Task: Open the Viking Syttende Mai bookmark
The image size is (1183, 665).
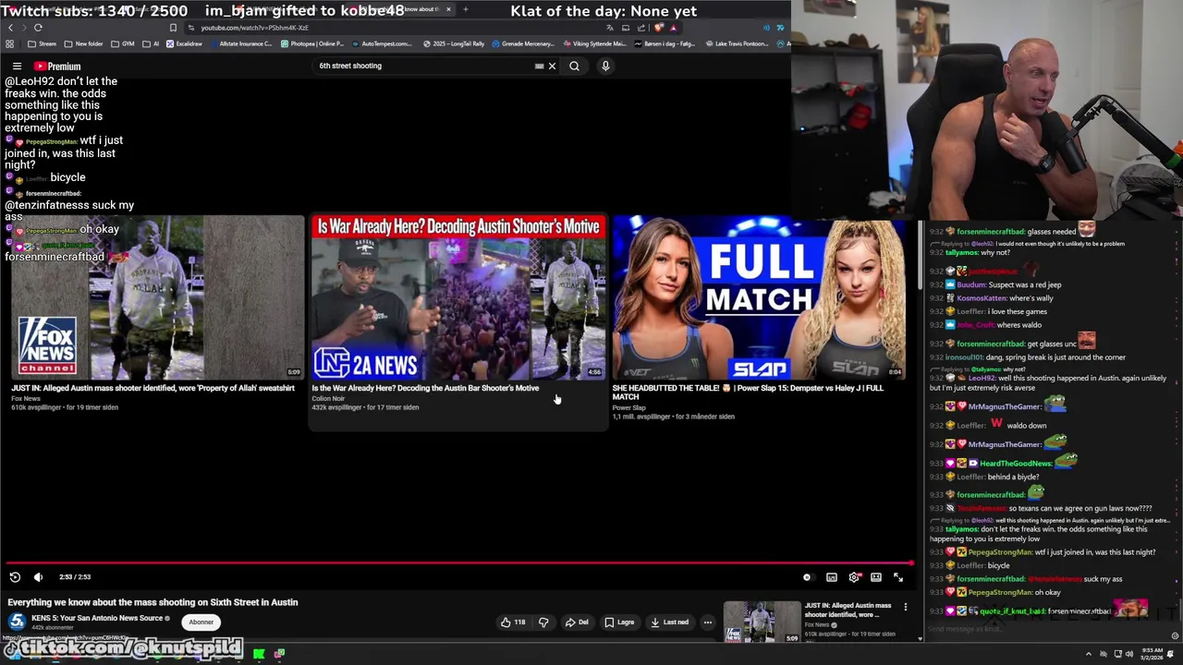Action: coord(594,43)
